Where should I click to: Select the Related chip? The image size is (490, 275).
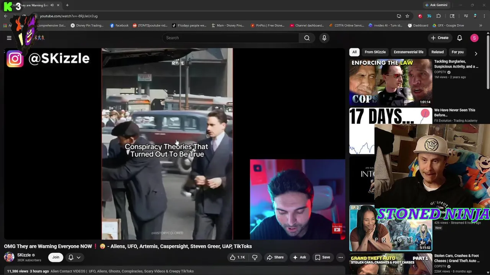(438, 52)
